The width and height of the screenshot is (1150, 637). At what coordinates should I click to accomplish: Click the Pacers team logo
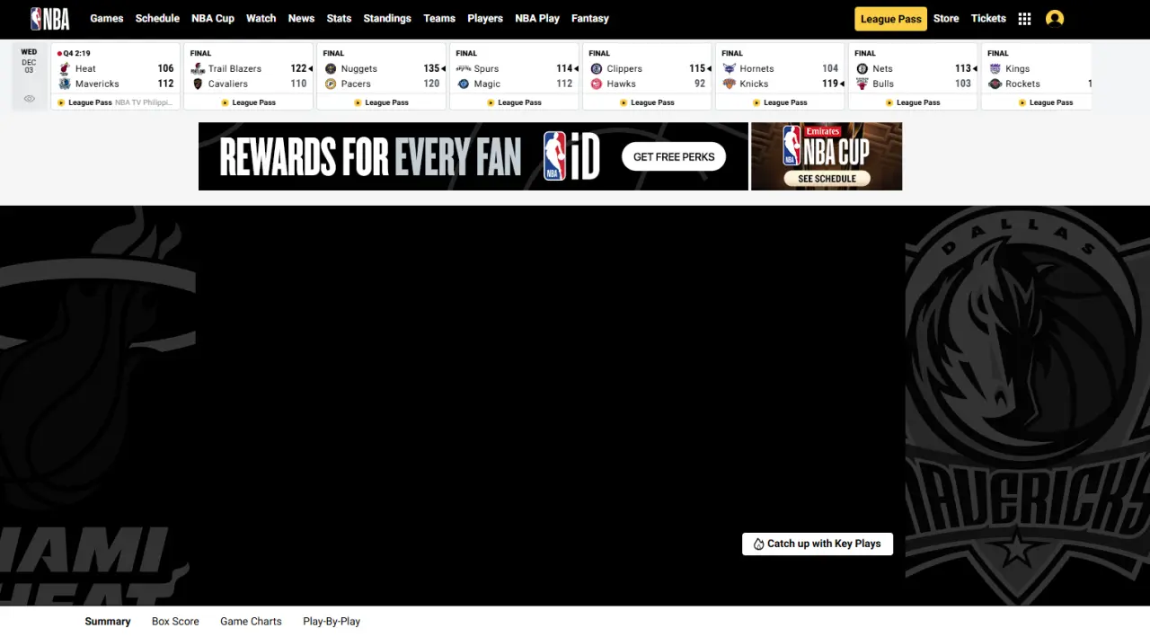331,84
